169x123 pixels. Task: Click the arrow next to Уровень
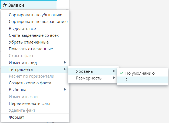(x=114, y=71)
